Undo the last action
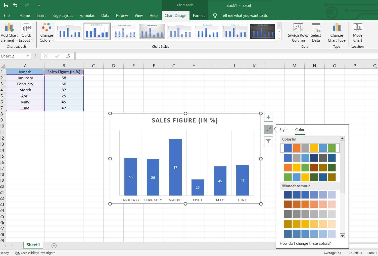Image resolution: width=378 pixels, height=256 pixels. pos(15,5)
